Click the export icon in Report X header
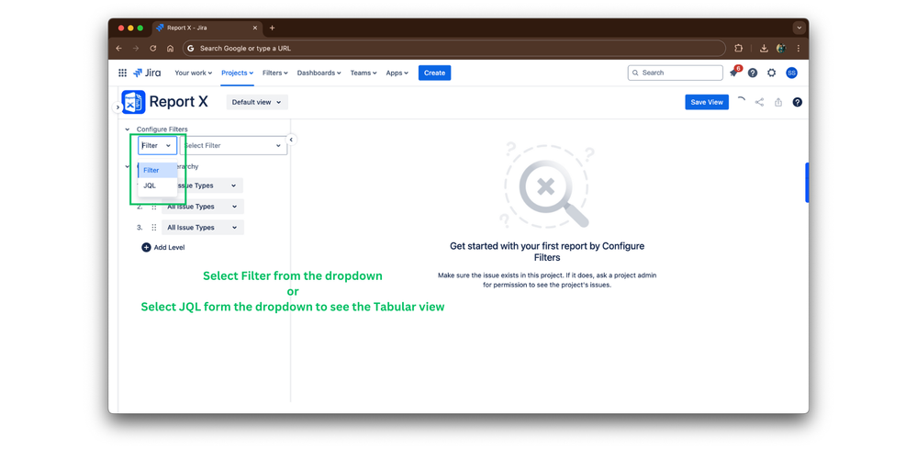 778,102
